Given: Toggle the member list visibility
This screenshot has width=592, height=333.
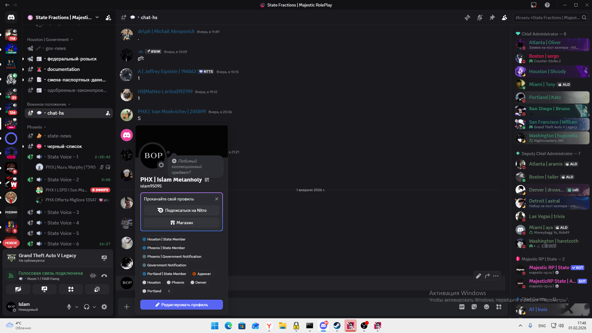Looking at the screenshot, I should pyautogui.click(x=504, y=18).
